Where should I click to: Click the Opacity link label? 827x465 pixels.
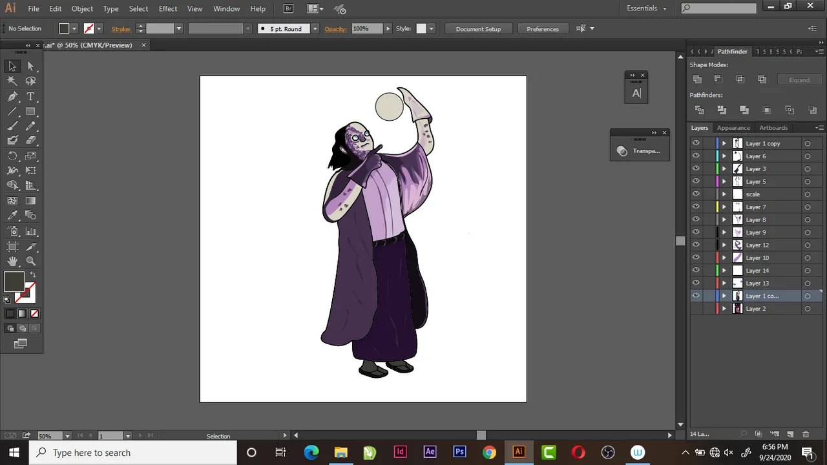coord(335,29)
